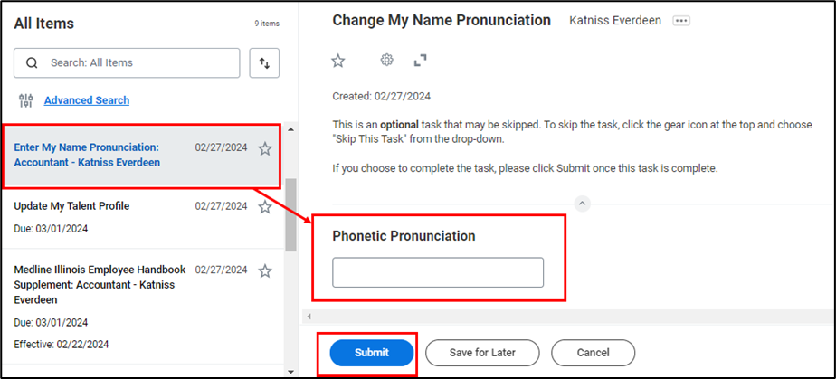Click the search magnifier icon
Viewport: 836px width, 379px height.
click(x=33, y=63)
